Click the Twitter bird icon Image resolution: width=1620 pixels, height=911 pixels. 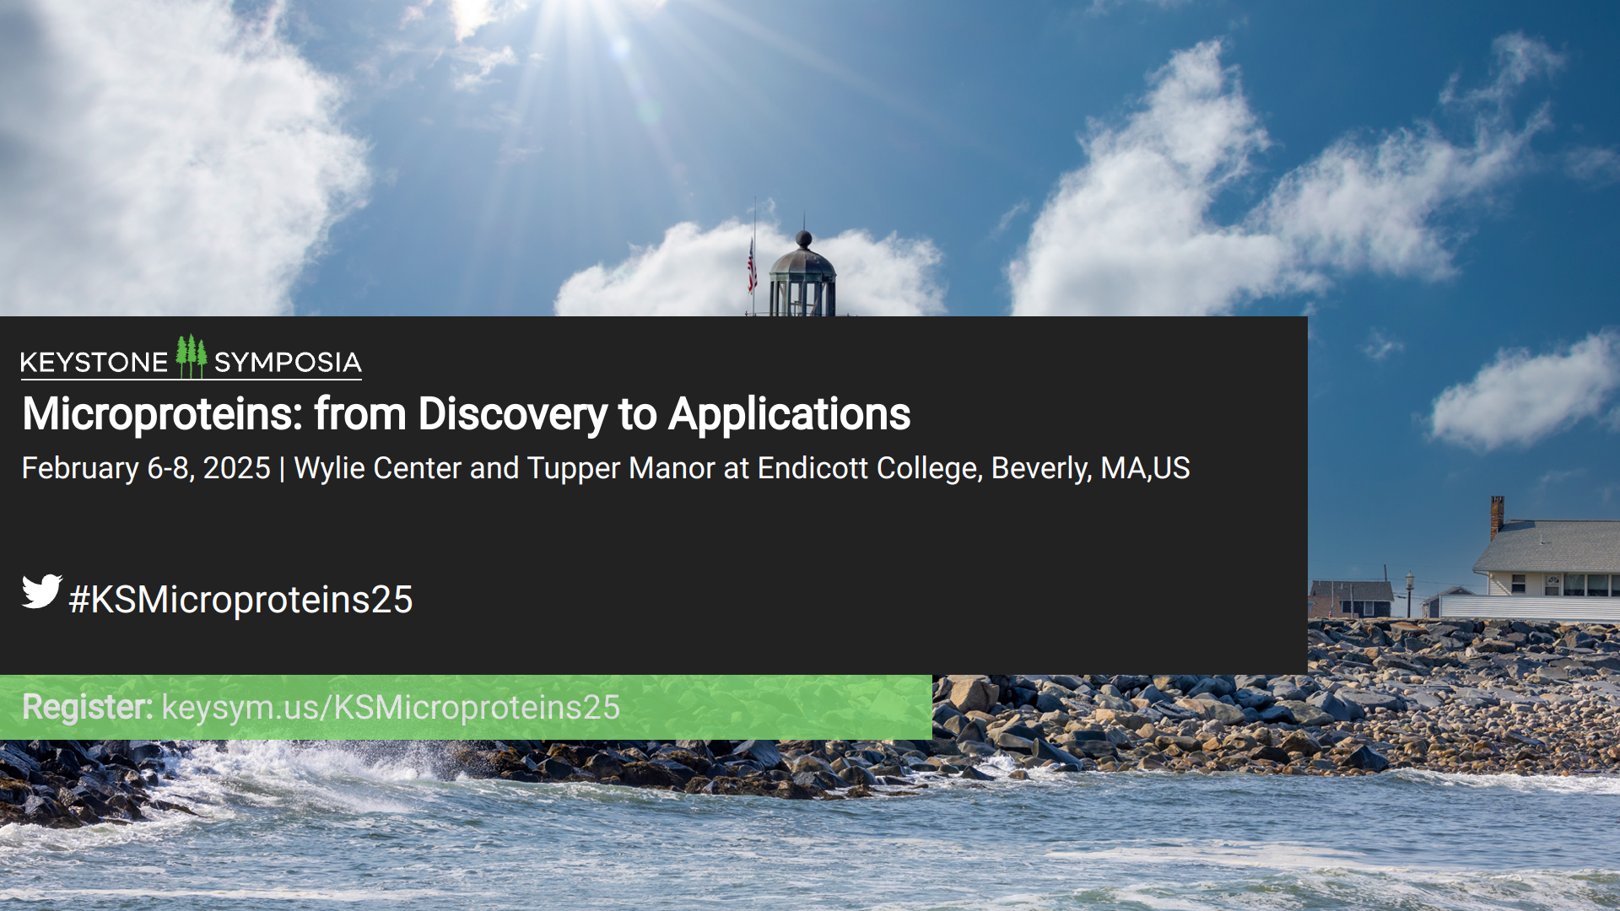click(41, 591)
